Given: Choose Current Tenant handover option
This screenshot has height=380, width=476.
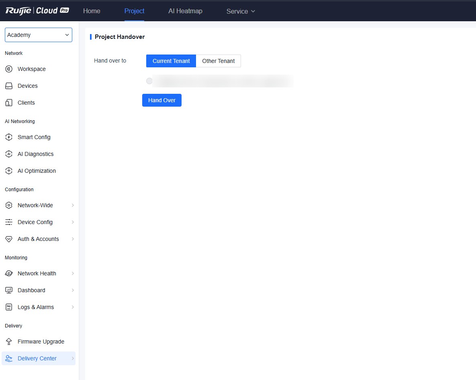Looking at the screenshot, I should click(x=171, y=61).
